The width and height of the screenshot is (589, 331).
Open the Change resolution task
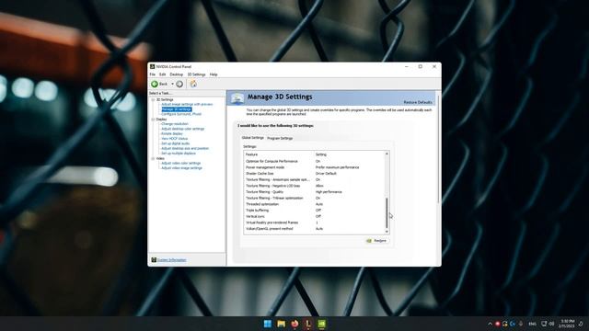(175, 124)
